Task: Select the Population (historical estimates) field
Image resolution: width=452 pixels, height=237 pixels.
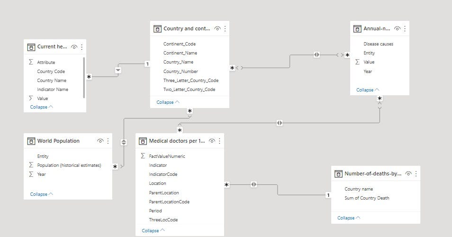Action: point(68,165)
